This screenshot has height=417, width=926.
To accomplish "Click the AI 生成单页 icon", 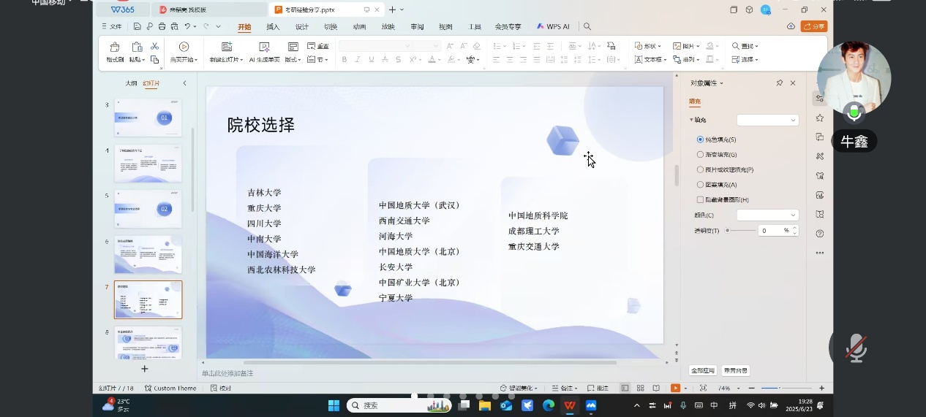I will point(264,47).
